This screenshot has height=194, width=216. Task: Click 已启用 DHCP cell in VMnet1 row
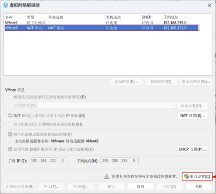pos(147,23)
